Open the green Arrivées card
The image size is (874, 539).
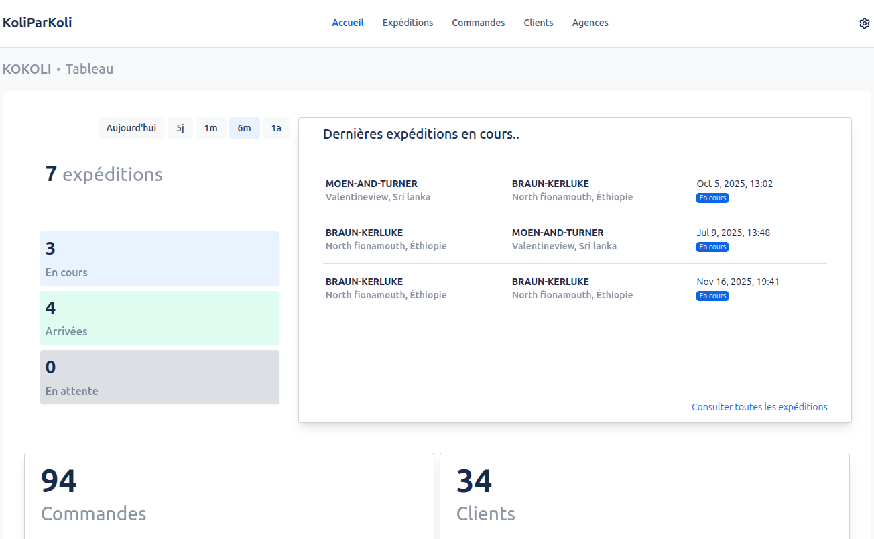point(160,318)
